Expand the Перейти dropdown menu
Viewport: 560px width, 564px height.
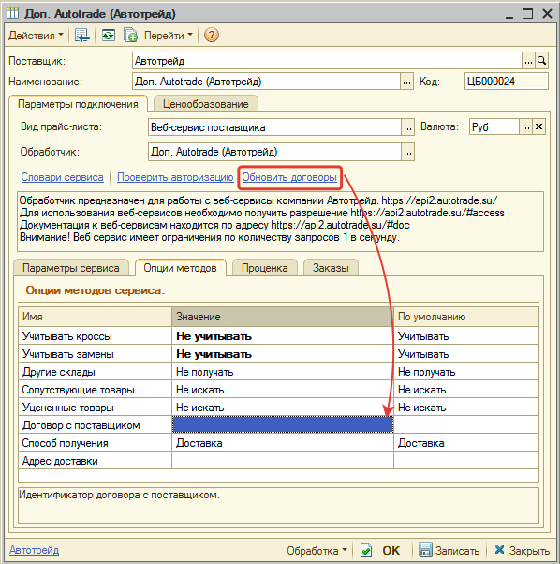[169, 36]
